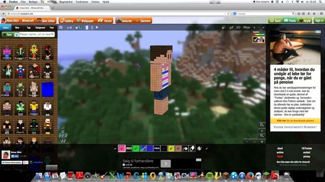The height and width of the screenshot is (182, 325).
Task: Select the yellow shirt skin thumbnail
Action: 34,108
